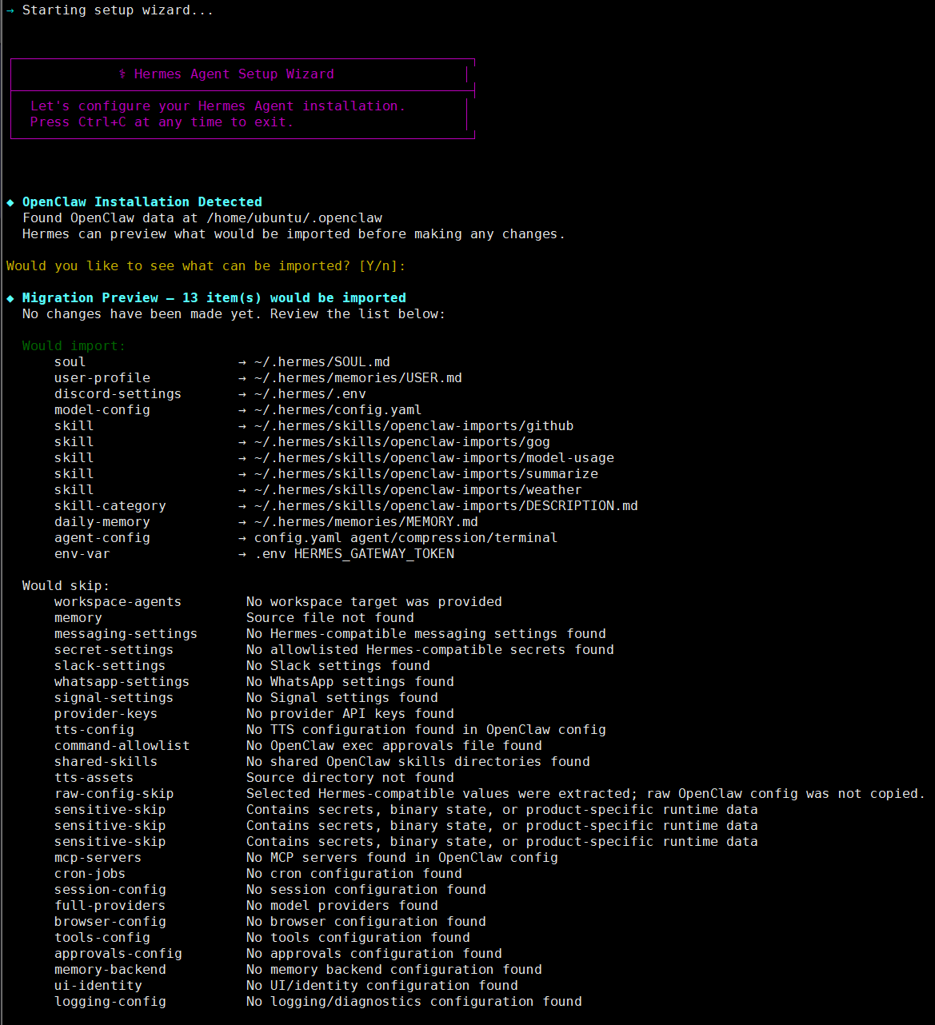Select the 'session-config' row label

tap(110, 889)
